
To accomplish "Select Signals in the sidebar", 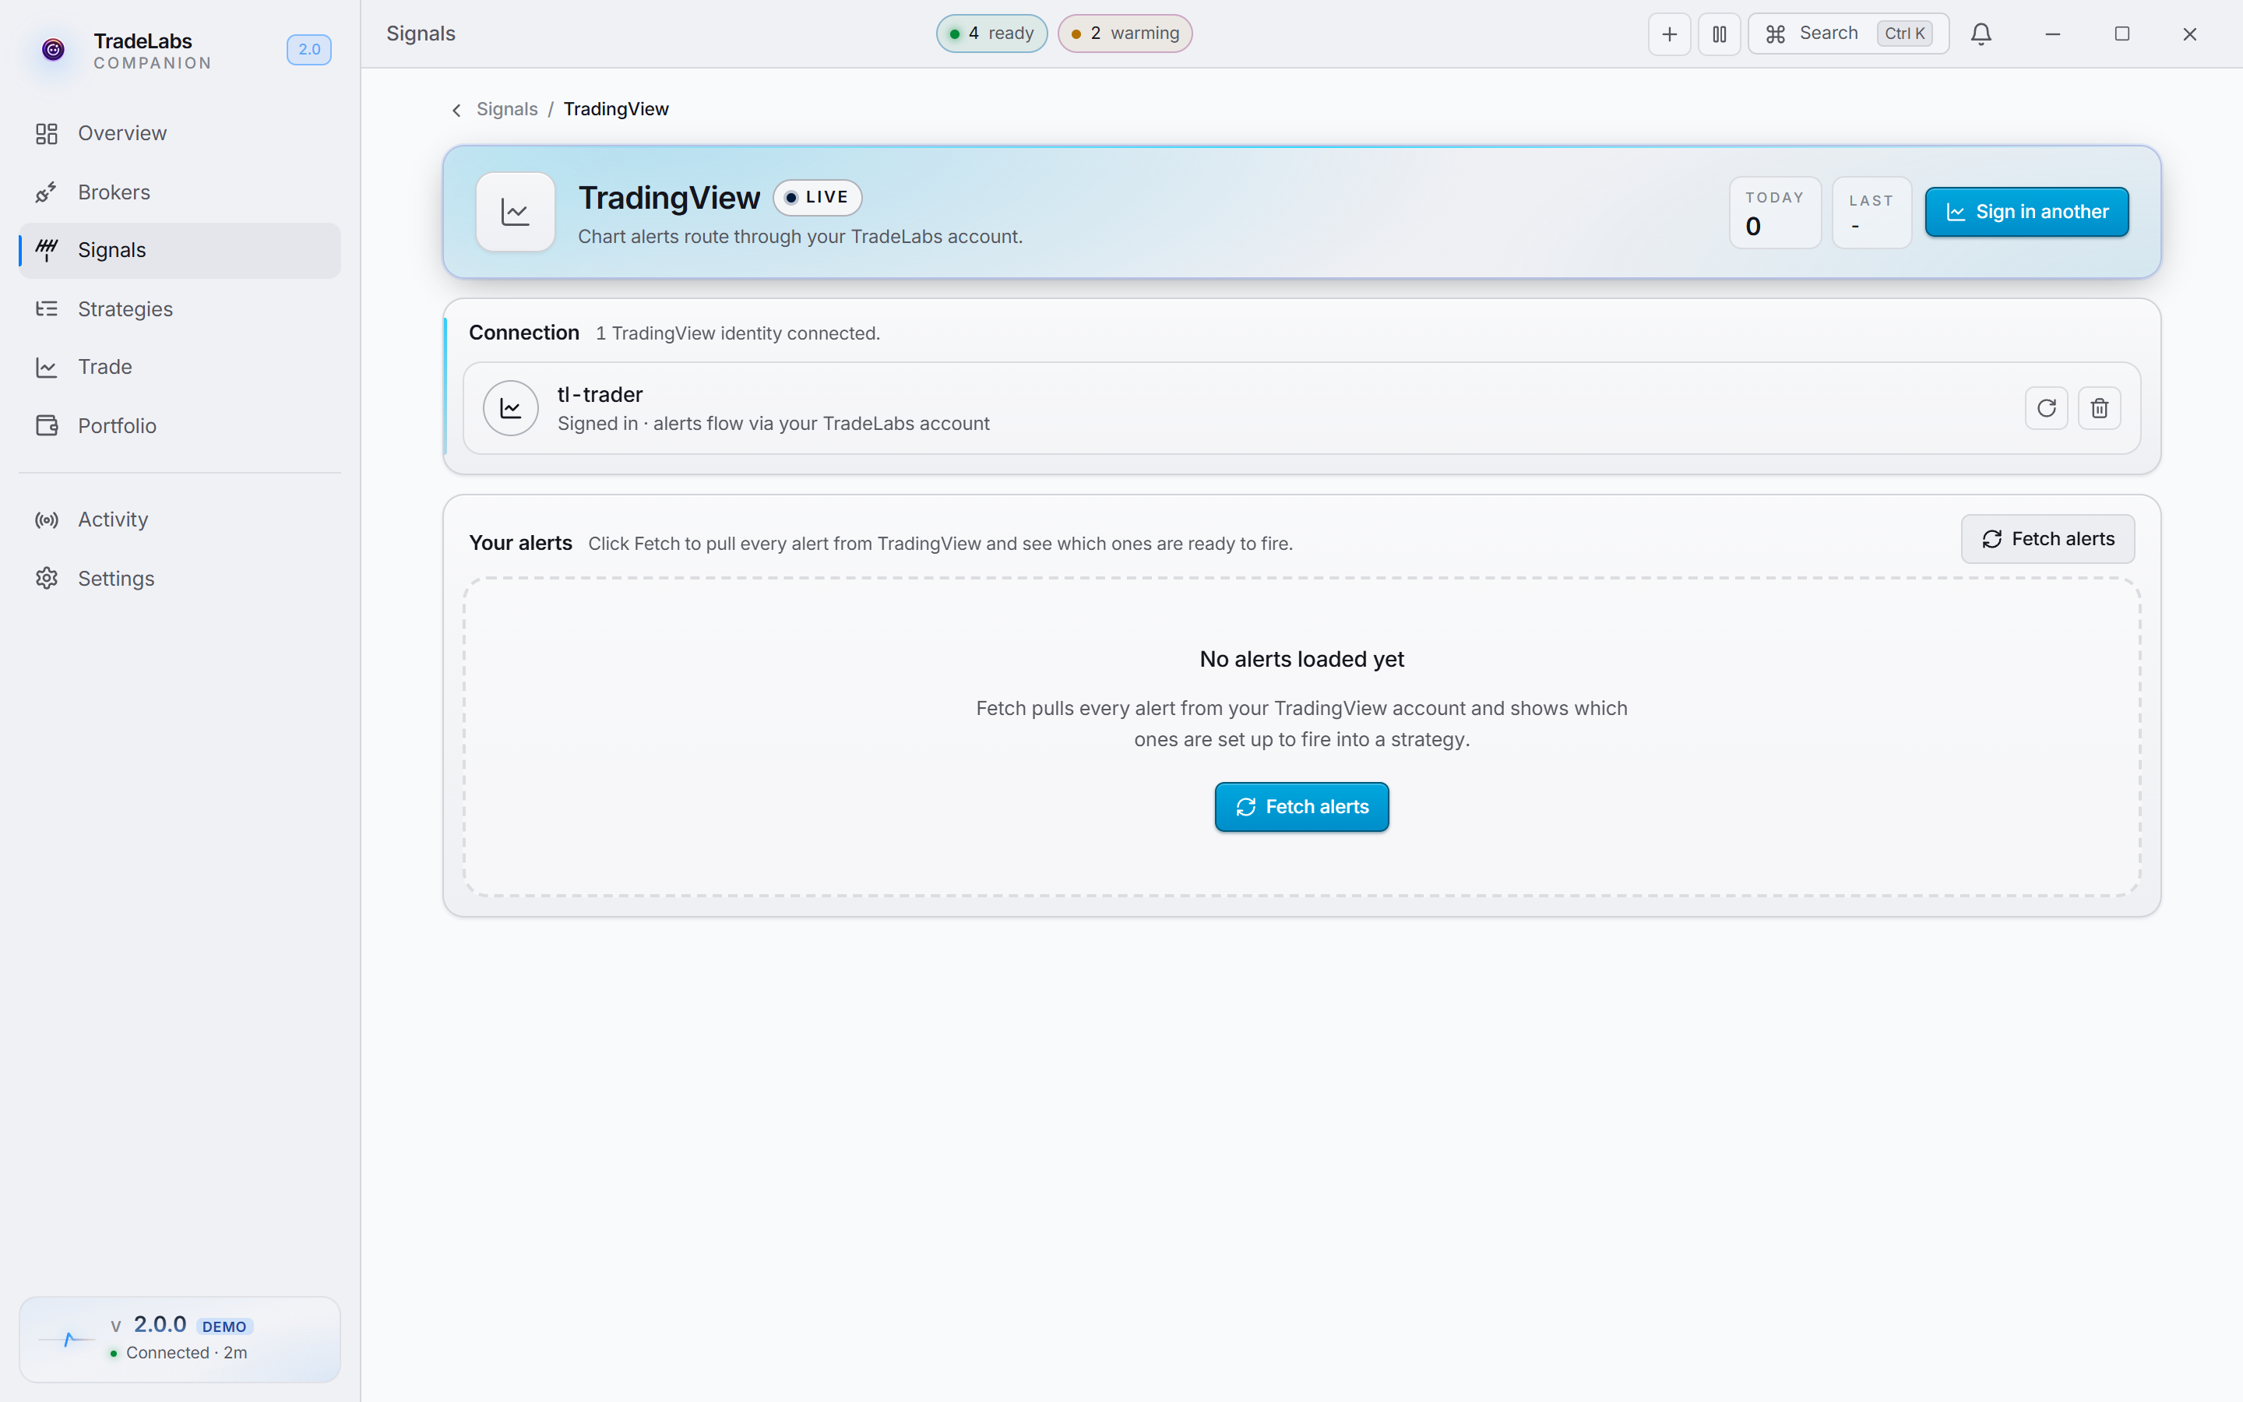I will coord(180,250).
